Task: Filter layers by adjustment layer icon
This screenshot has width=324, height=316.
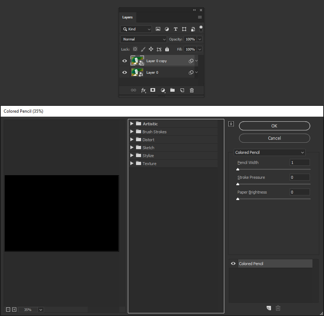Action: pos(167,29)
